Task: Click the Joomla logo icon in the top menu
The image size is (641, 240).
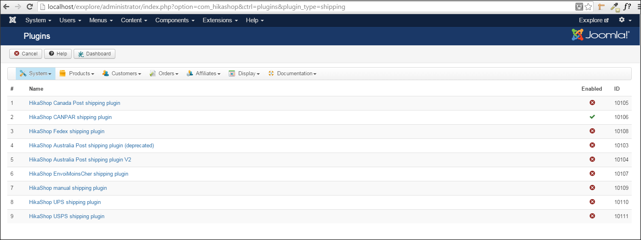Action: pyautogui.click(x=13, y=20)
